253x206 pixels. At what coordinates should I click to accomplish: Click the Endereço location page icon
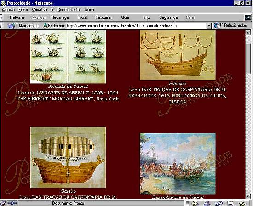pyautogui.click(x=46, y=26)
